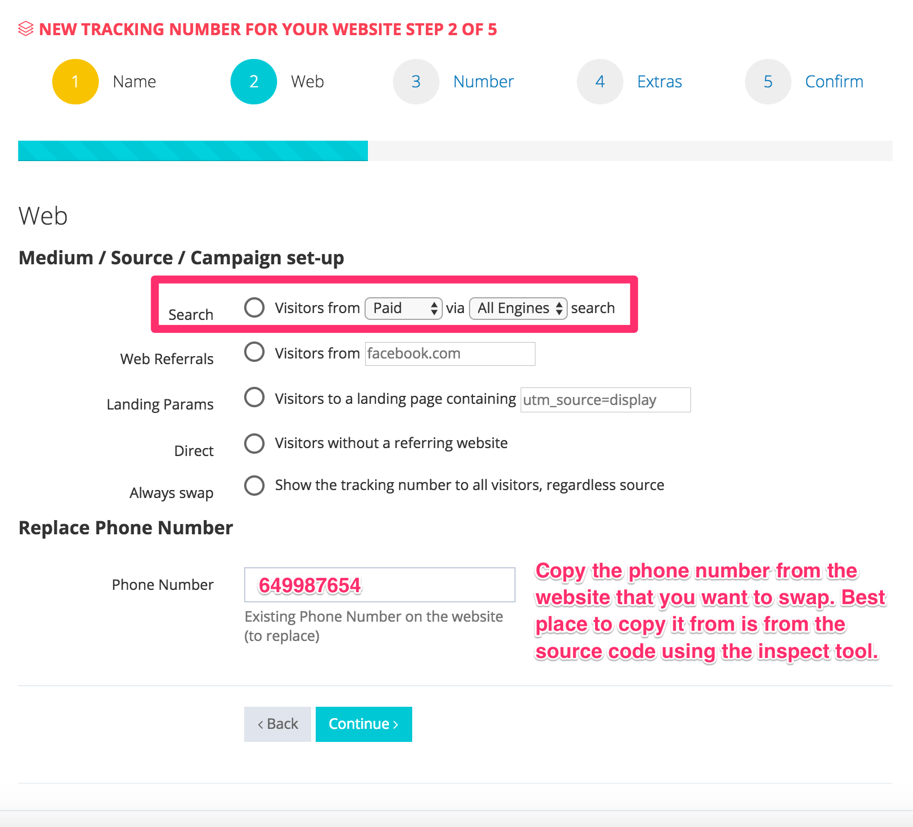Click step 5 circle icon

(x=768, y=82)
